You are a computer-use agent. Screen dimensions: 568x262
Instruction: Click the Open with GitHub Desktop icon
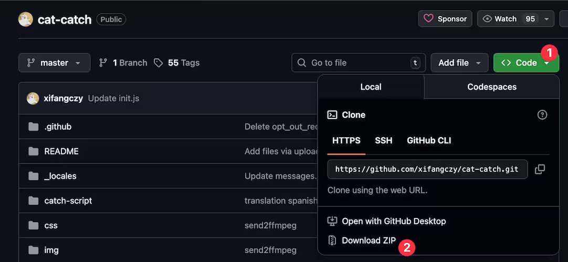click(x=332, y=221)
